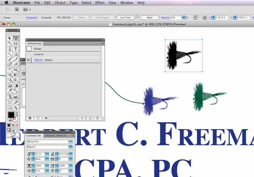Toggle visibility eye of Opacity row
This screenshot has width=254, height=177.
tap(28, 60)
